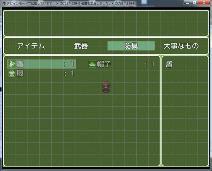Click the application icon in title bar

(4, 4)
